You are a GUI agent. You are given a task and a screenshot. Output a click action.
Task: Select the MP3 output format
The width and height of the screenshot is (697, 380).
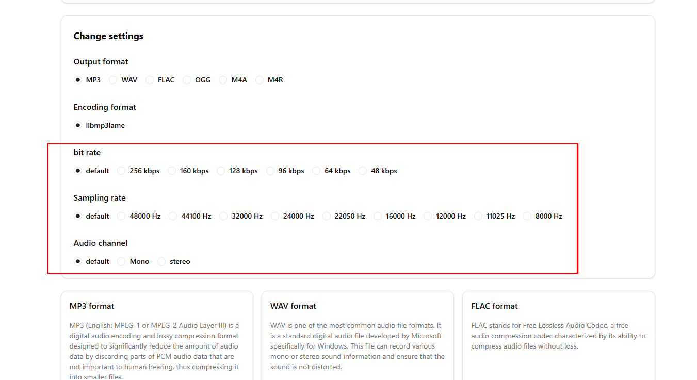point(77,80)
